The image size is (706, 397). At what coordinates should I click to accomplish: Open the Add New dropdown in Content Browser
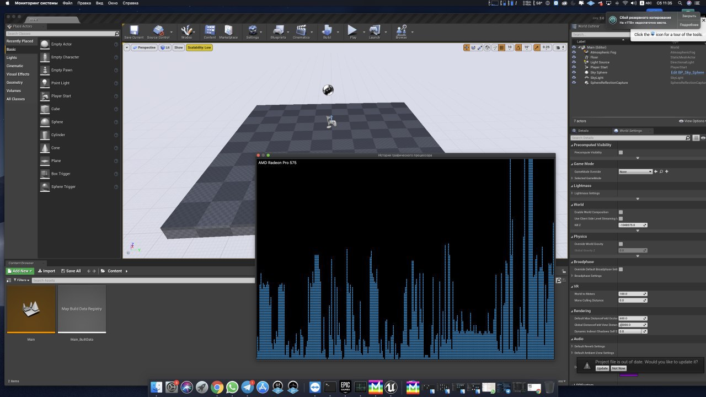click(20, 271)
